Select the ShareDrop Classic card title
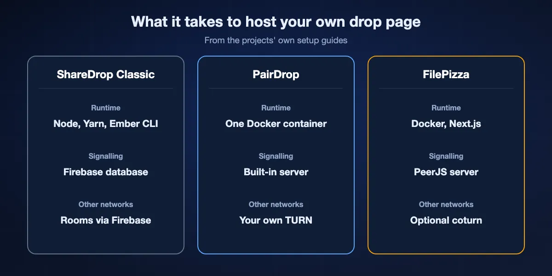 click(106, 75)
